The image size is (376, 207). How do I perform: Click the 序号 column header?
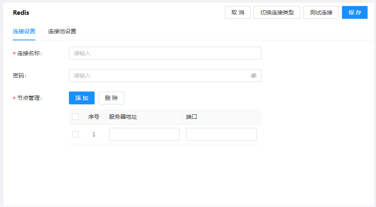pyautogui.click(x=94, y=117)
